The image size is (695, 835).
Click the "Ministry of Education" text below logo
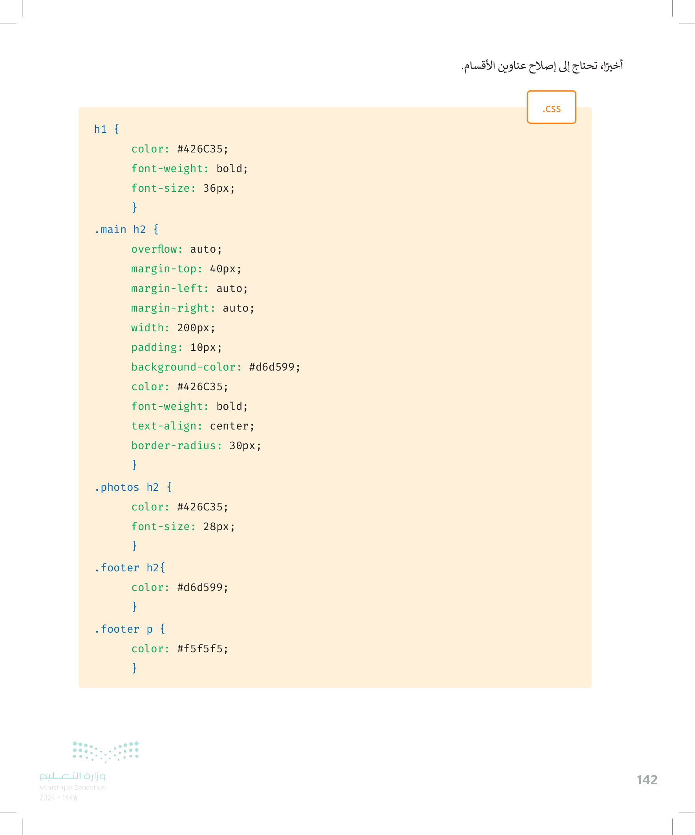coord(72,787)
